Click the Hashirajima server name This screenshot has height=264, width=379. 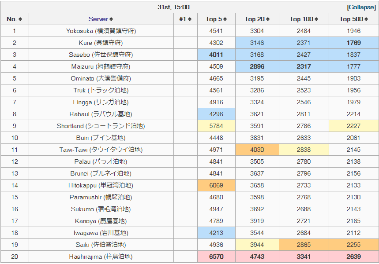(101, 256)
